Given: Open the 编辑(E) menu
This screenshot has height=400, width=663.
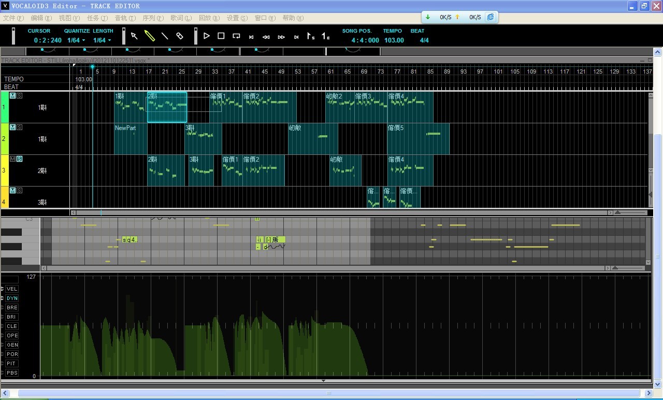Looking at the screenshot, I should 41,18.
